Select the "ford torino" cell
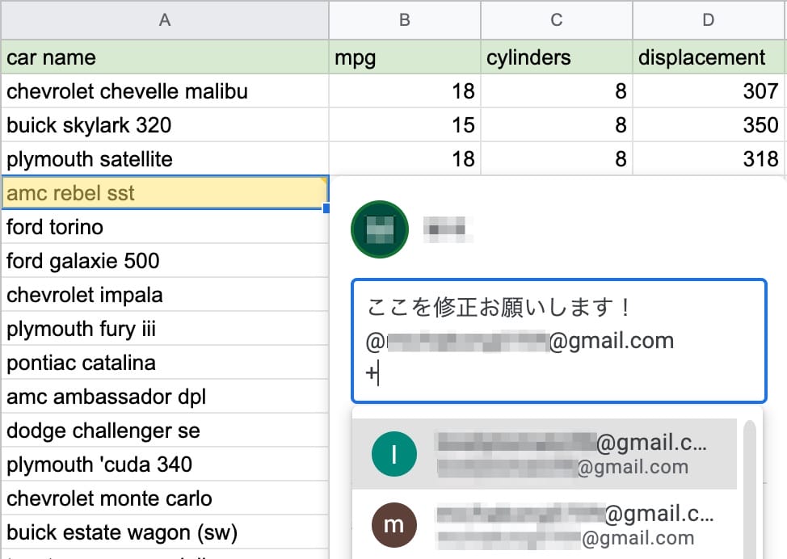The image size is (787, 559). click(164, 227)
